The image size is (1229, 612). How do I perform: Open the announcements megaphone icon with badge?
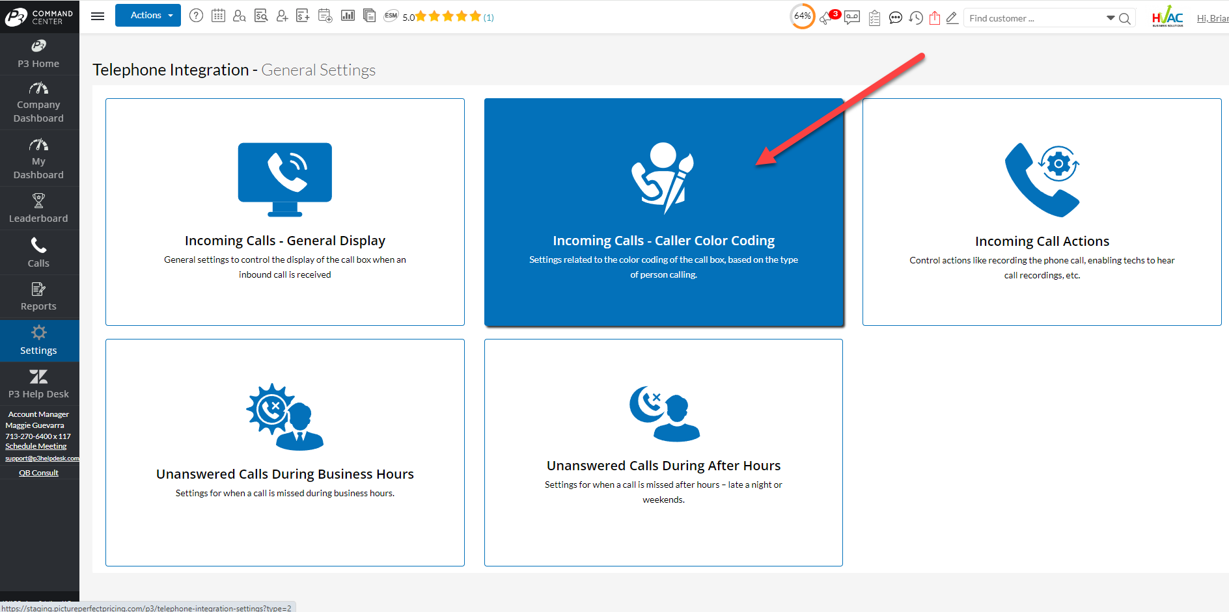(827, 18)
